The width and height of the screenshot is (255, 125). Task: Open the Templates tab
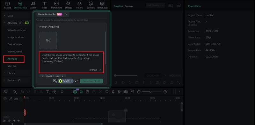click(x=102, y=5)
